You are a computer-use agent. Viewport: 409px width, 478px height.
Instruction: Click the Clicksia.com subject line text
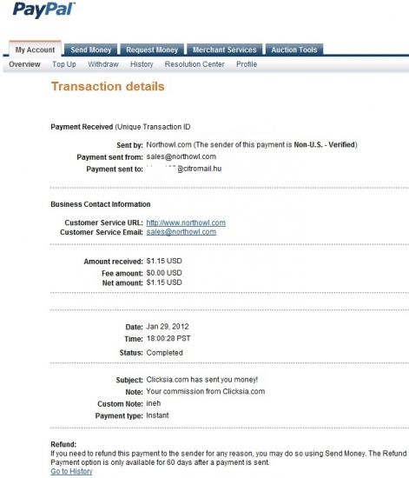202,380
